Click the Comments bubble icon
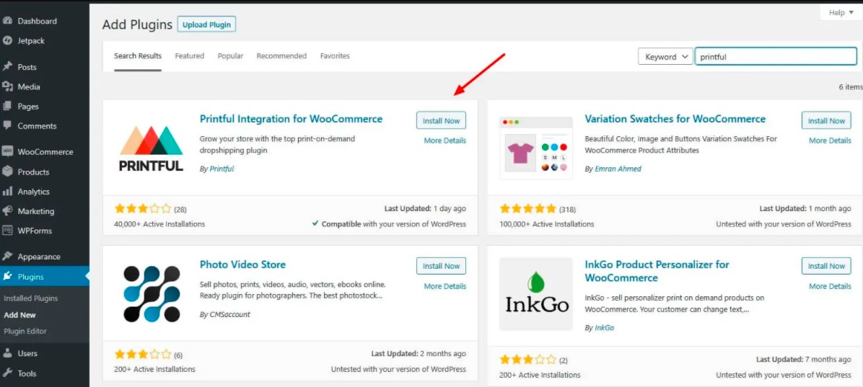 click(x=7, y=125)
